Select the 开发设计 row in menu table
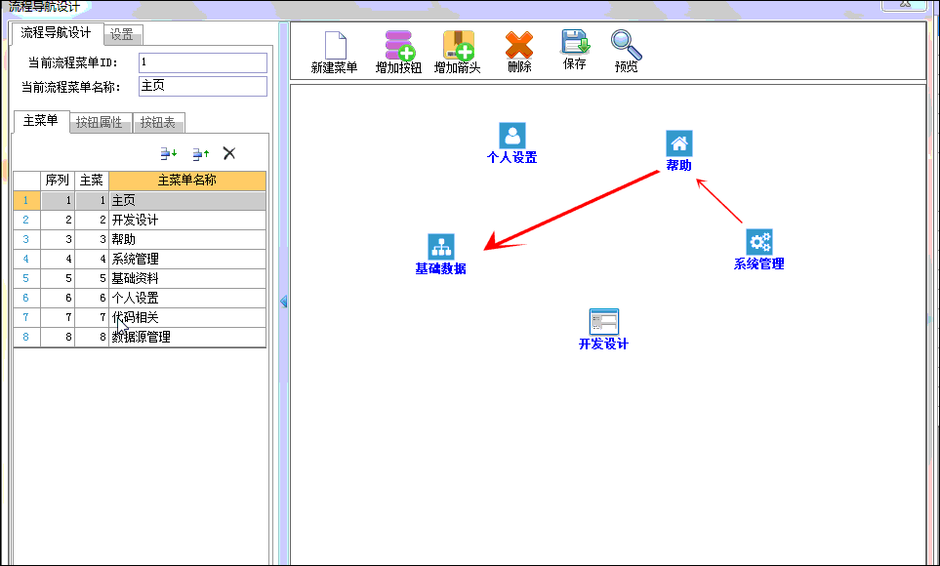The image size is (940, 566). (x=140, y=220)
